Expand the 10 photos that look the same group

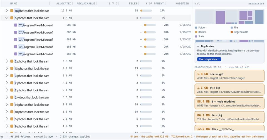7,112
